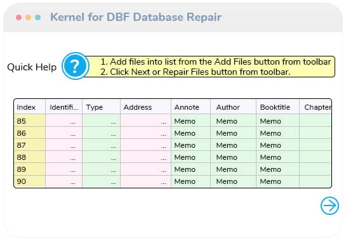Select the Identifi... column header
The width and height of the screenshot is (346, 241).
(x=63, y=107)
